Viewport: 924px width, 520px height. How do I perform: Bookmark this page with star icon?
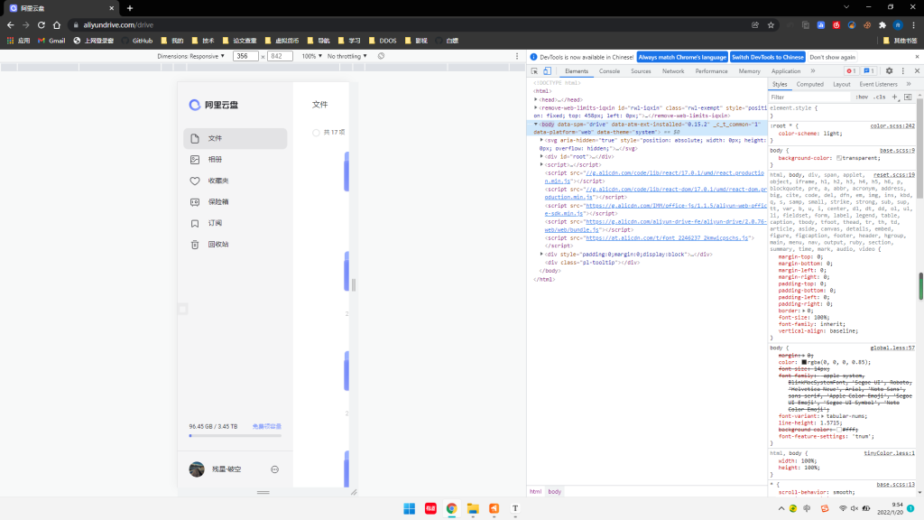point(771,24)
